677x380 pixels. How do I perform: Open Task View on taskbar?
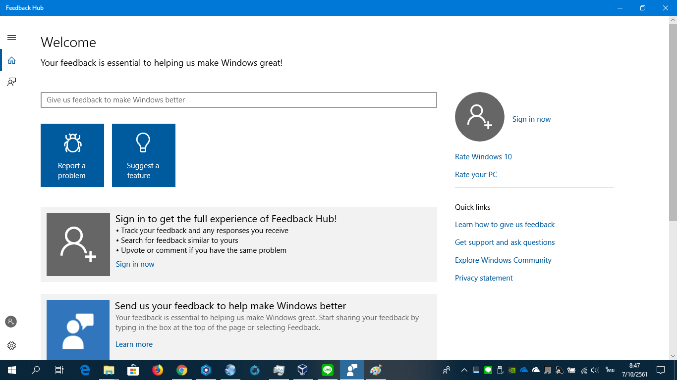click(x=59, y=370)
